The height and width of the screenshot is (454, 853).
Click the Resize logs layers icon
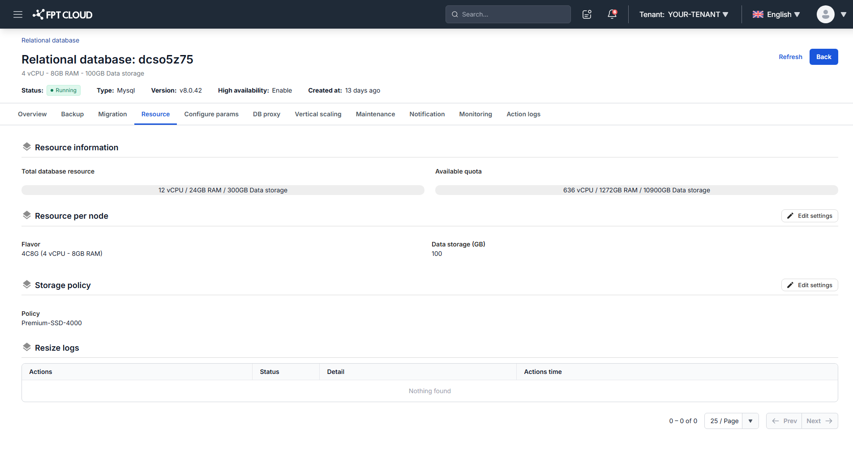[x=27, y=347]
